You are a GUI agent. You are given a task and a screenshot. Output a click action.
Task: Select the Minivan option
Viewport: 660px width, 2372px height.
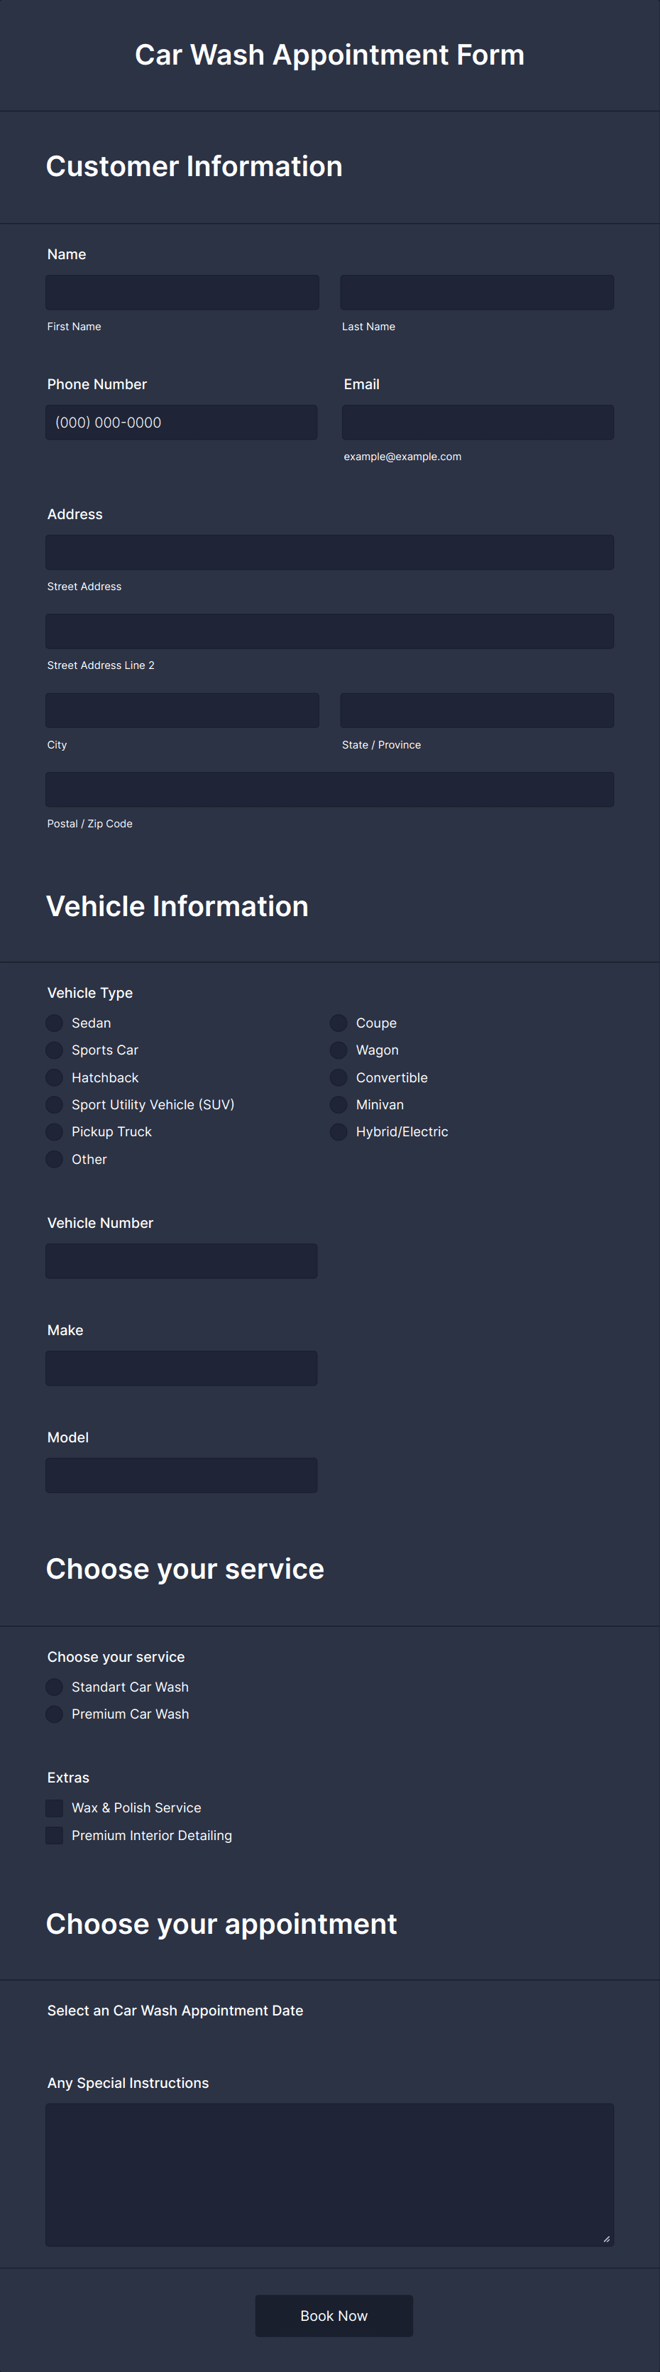tap(339, 1104)
